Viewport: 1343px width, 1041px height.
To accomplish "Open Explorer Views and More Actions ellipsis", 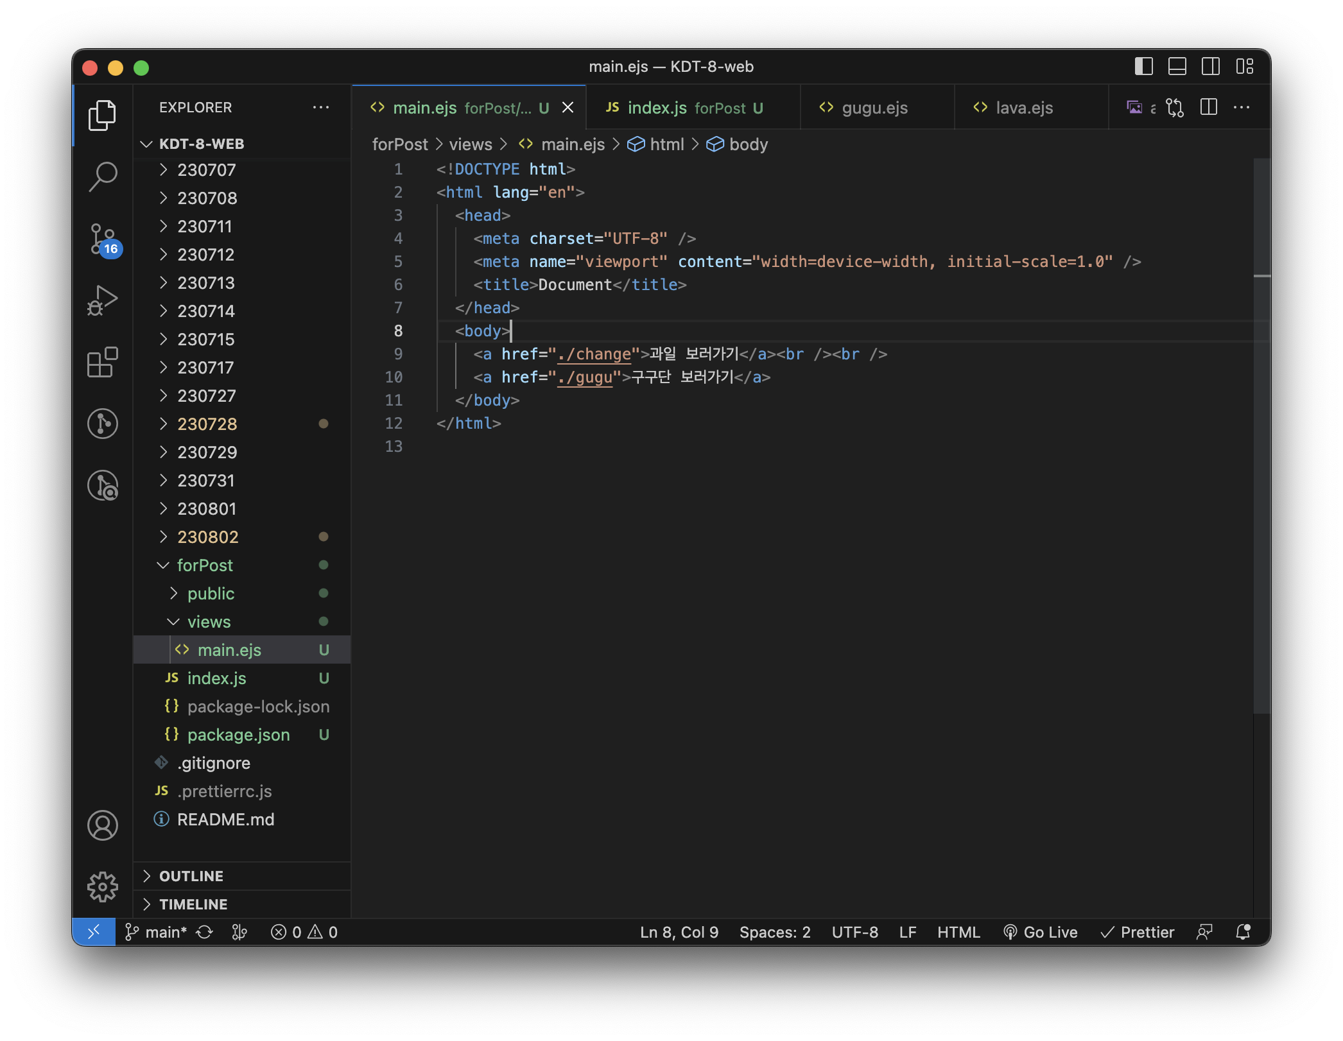I will (321, 107).
